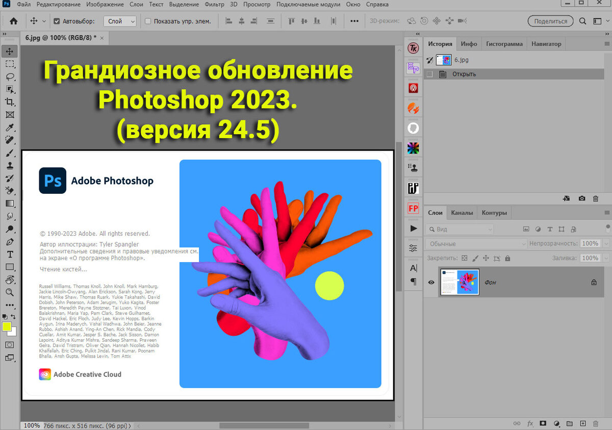This screenshot has height=430, width=612.
Task: Select the Object Selection tool
Action: click(10, 89)
